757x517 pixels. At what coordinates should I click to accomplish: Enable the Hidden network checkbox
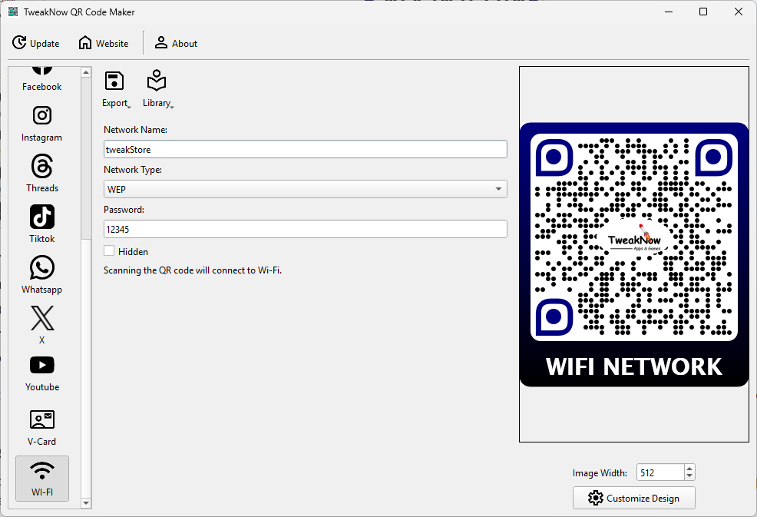tap(109, 251)
